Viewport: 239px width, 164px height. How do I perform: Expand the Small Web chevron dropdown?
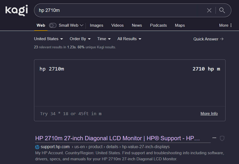[x=82, y=25]
